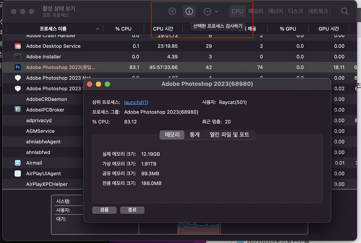Screen dimensions: 361x243
Task: Click shield icon of Adobe Photoshop 2023 Net row
Action: click(x=18, y=78)
